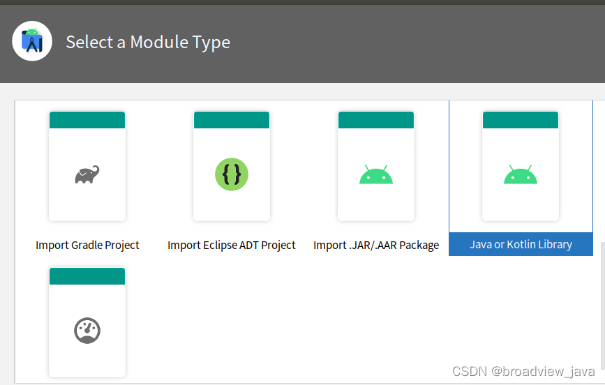Click the highlighted Java or Kotlin Library label
The height and width of the screenshot is (385, 605).
tap(521, 245)
